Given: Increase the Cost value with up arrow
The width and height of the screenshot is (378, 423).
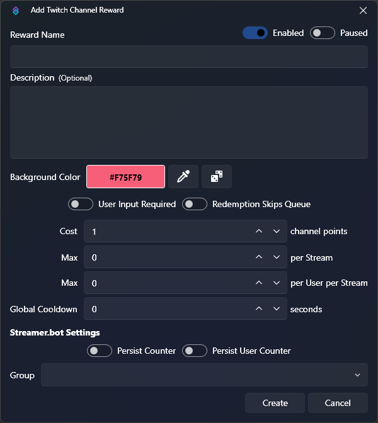Looking at the screenshot, I should [259, 232].
